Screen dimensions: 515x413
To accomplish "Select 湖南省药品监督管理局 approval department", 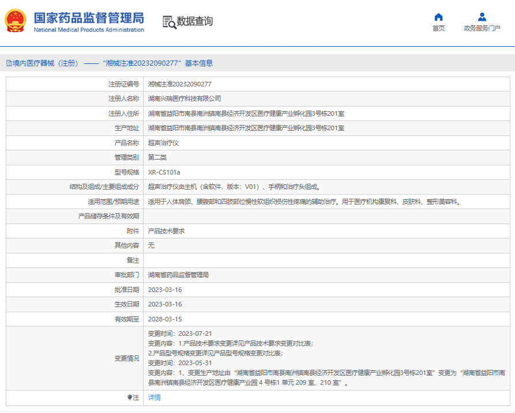I will (179, 275).
